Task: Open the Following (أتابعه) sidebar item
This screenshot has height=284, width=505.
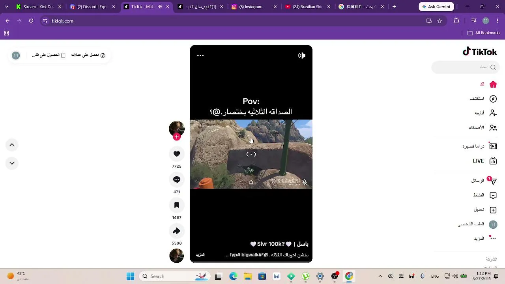Action: tap(485, 113)
